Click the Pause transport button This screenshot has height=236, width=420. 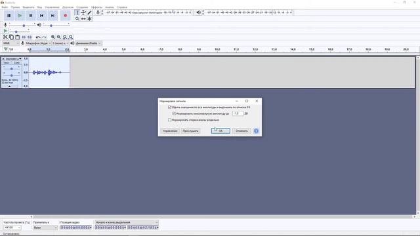[9, 16]
